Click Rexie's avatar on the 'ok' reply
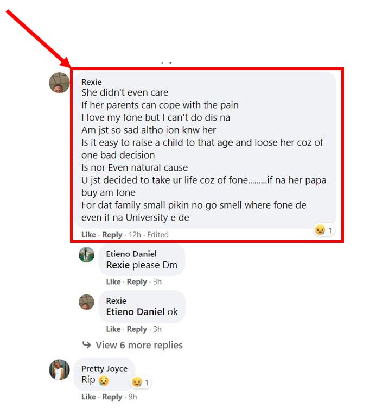Viewport: 382px width, 414px height. (x=86, y=302)
